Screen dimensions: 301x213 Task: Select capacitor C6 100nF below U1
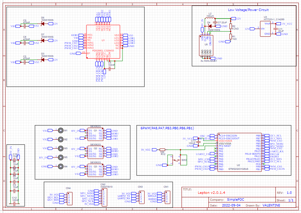click(x=109, y=69)
